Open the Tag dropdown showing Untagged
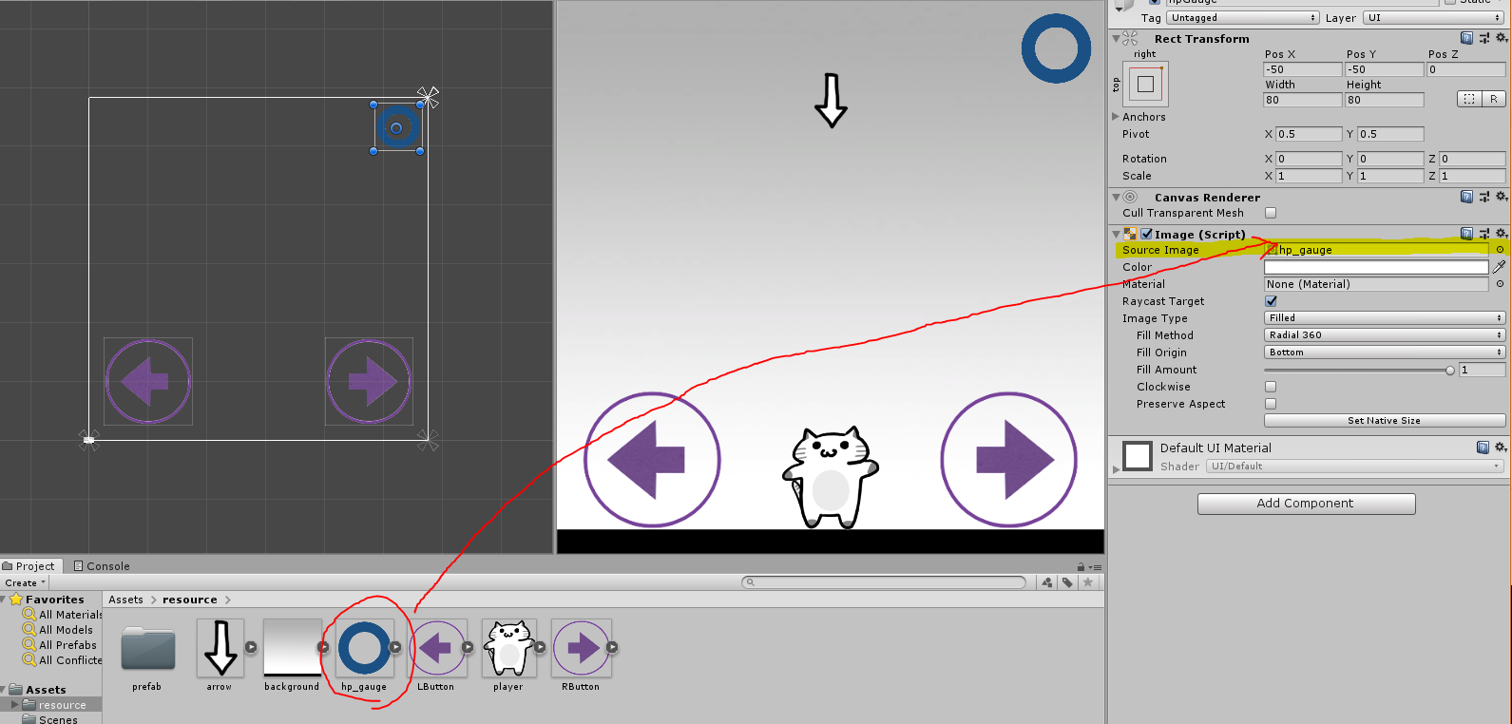Screen dimensions: 1512x724 (1243, 18)
